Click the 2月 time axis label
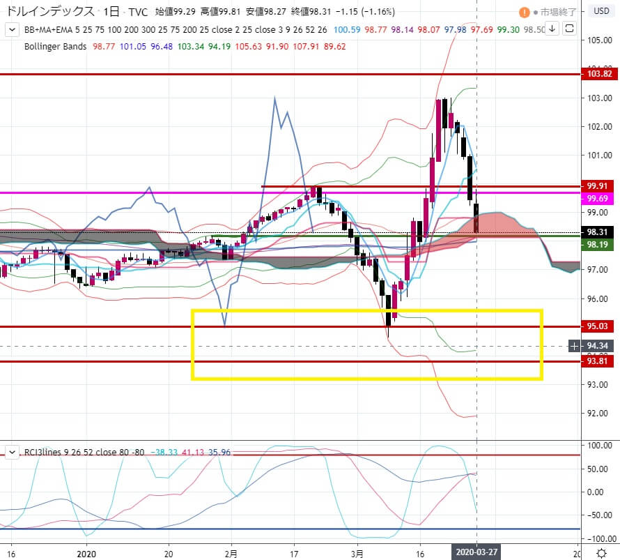Screen dimensions: 620x560 point(231,554)
